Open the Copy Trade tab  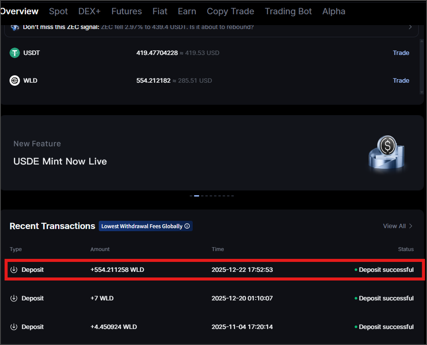point(230,11)
